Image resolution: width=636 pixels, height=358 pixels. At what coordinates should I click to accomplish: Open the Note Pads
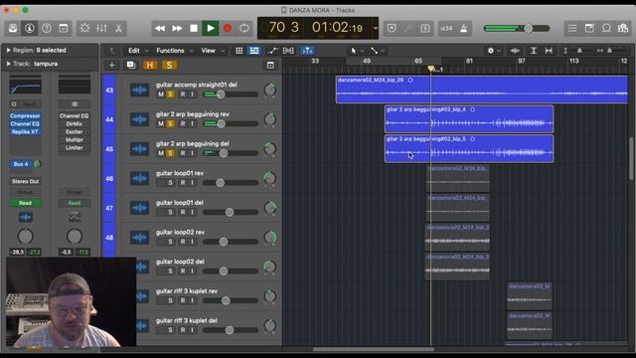[589, 28]
